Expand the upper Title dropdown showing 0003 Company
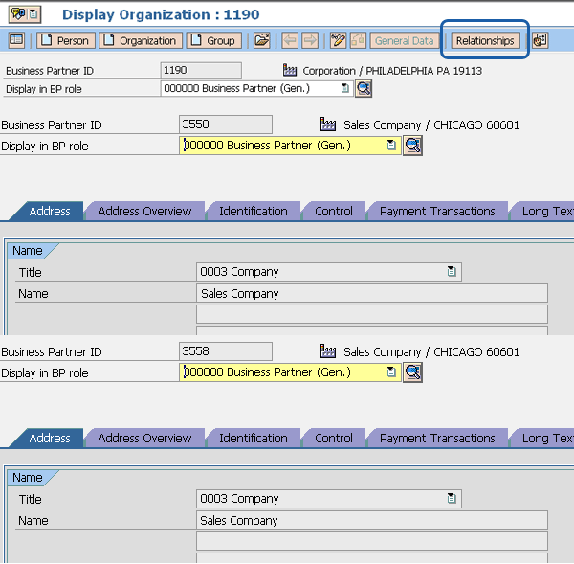The width and height of the screenshot is (574, 564). point(452,272)
